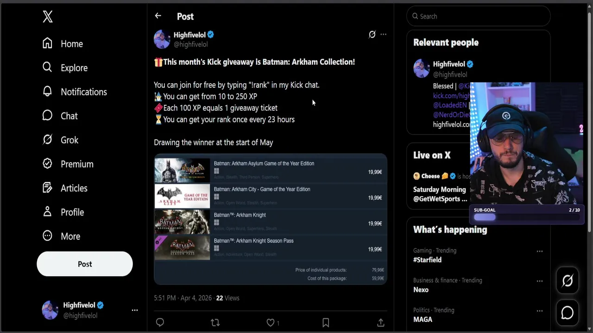
Task: Go back with the arrow icon
Action: point(158,16)
